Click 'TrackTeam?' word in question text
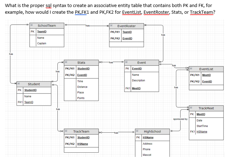The image size is (228, 159). click(x=203, y=12)
